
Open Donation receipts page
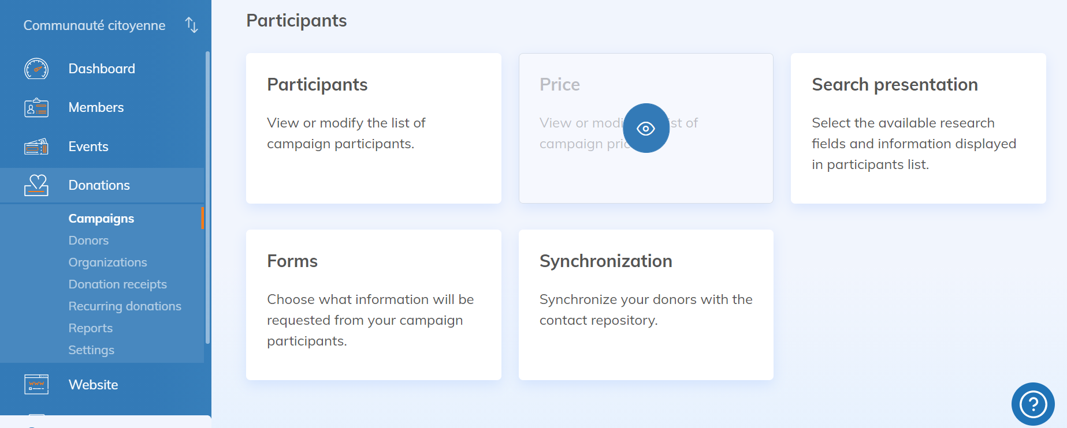point(117,284)
